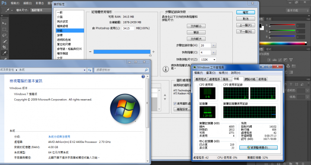This screenshot has width=311, height=165.
Task: Open Task Manager 檢視(V) menu
Action: [x=223, y=73]
